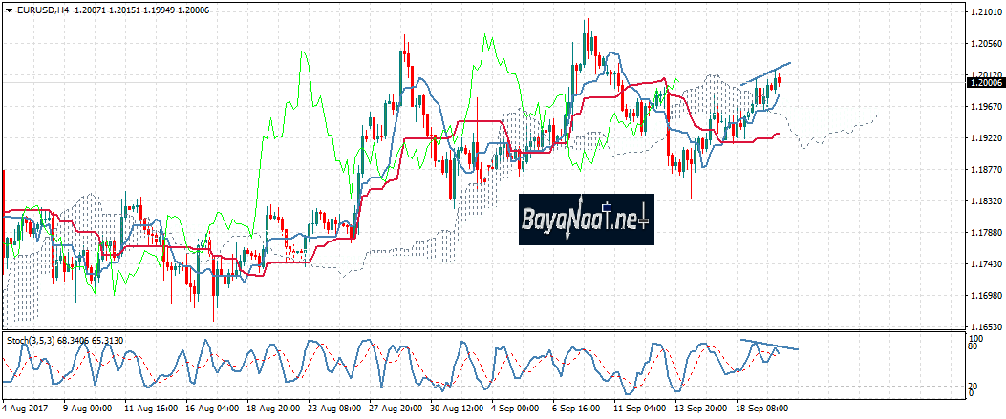Select the falling trendline on stochastic panel
Image resolution: width=1006 pixels, height=419 pixels.
coord(772,345)
